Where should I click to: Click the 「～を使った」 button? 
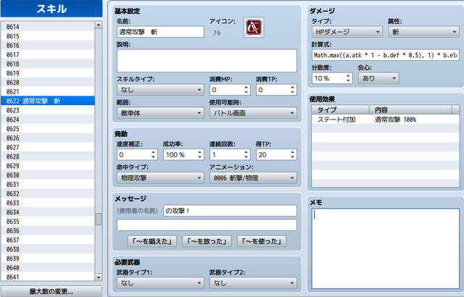[x=262, y=241]
